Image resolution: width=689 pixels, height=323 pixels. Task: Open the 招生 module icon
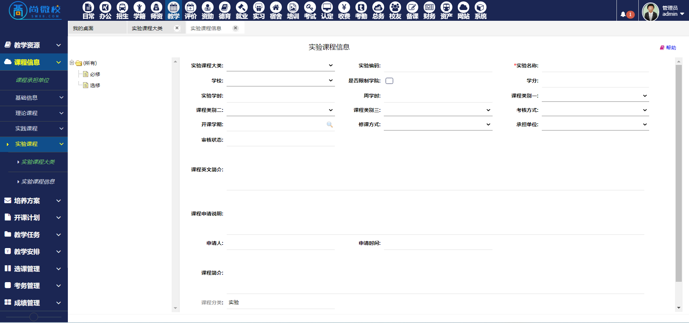coord(122,10)
